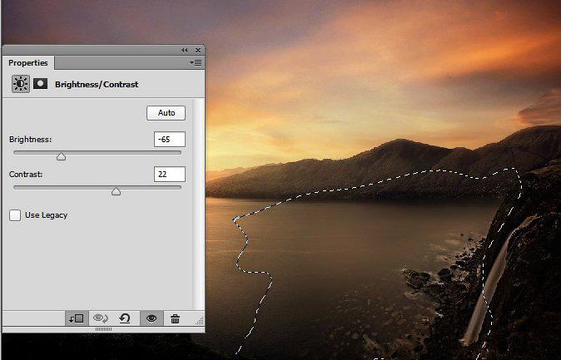View previous state eye-arrow icon
This screenshot has height=360, width=561.
pyautogui.click(x=101, y=318)
